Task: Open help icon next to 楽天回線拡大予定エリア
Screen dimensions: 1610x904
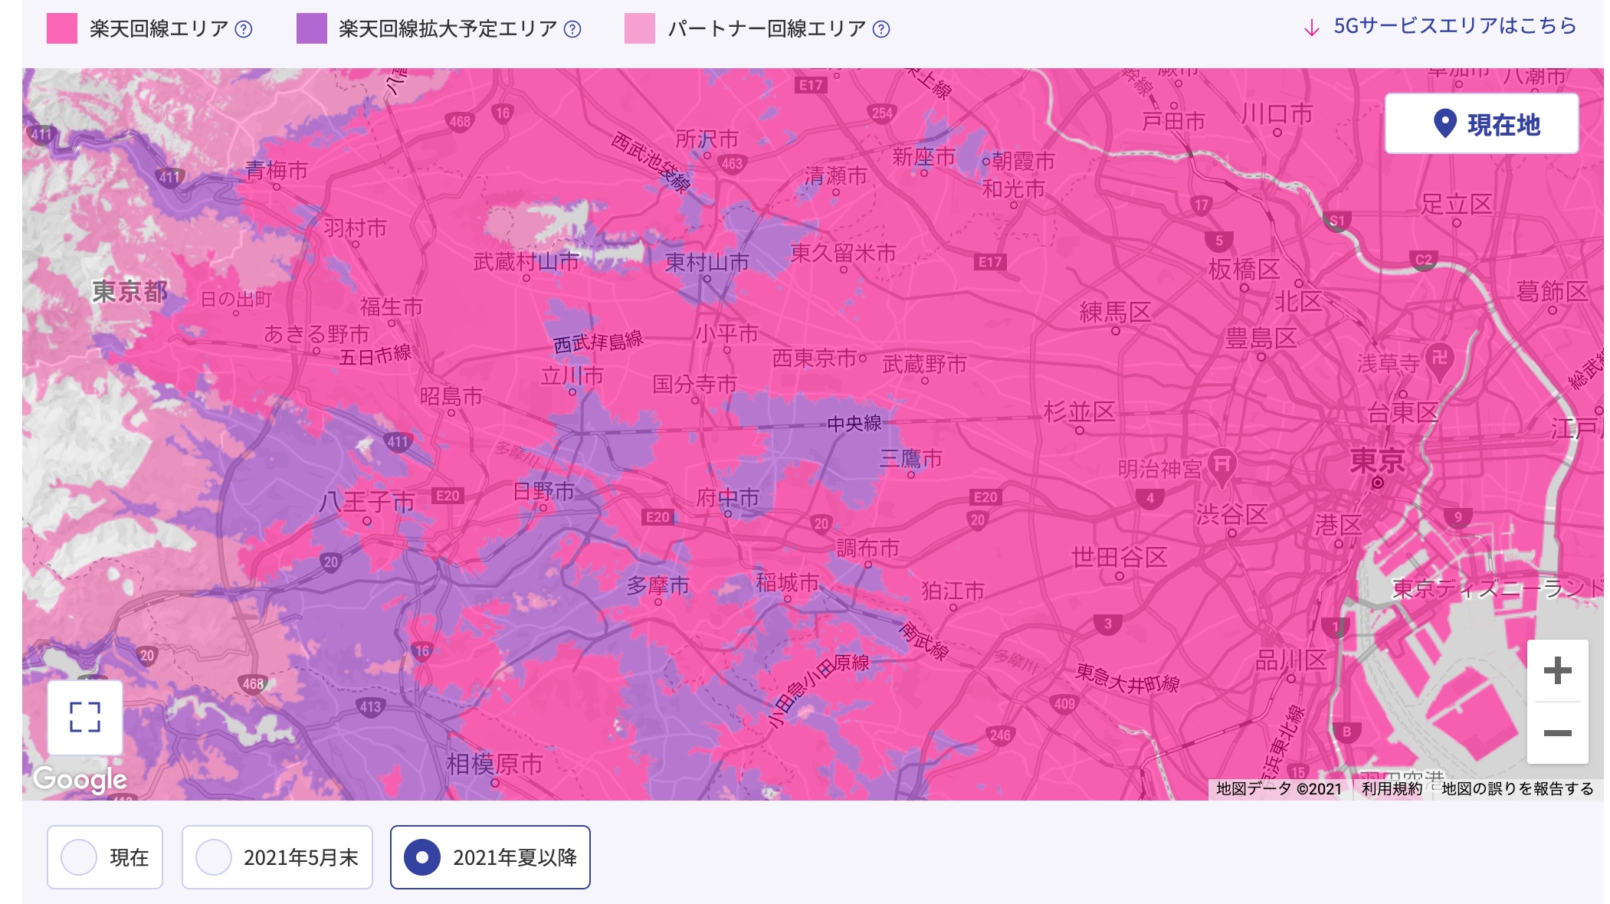Action: pos(572,29)
